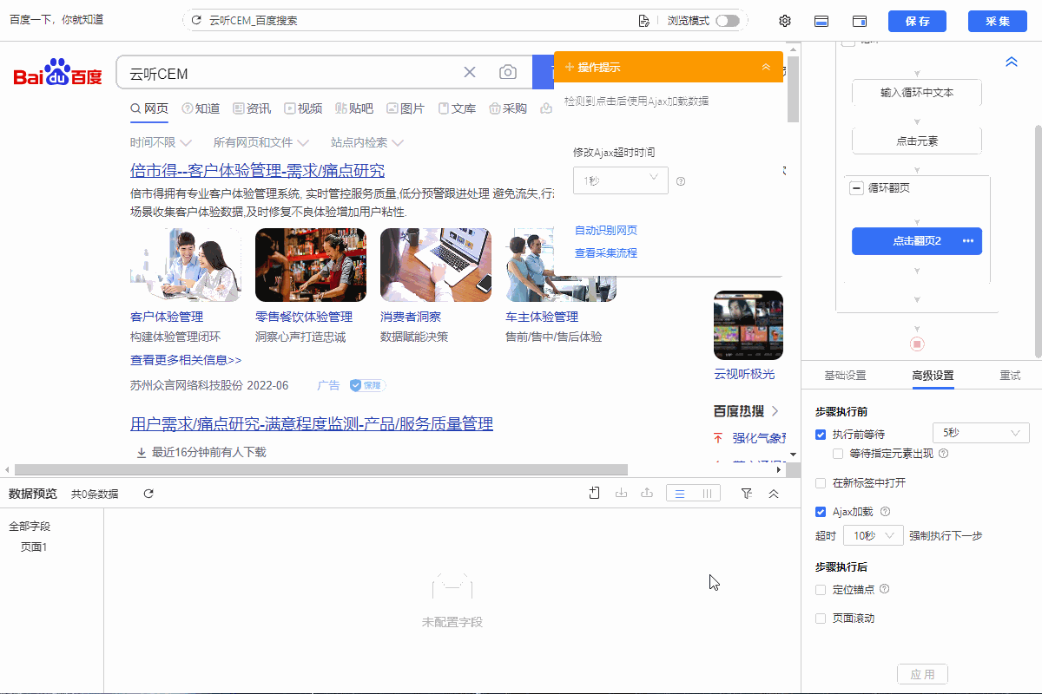This screenshot has height=694, width=1042.
Task: Open Baidu 时间不限 filter dropdown
Action: [x=159, y=142]
